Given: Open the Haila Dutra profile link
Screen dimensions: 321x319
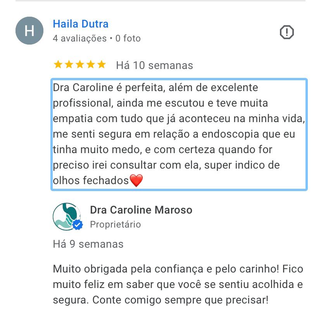Looking at the screenshot, I should [81, 24].
